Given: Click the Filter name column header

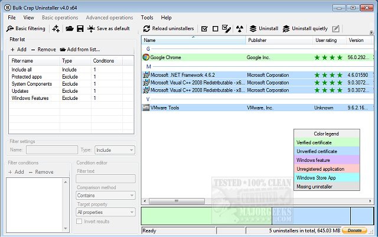Looking at the screenshot, I should (x=34, y=61).
